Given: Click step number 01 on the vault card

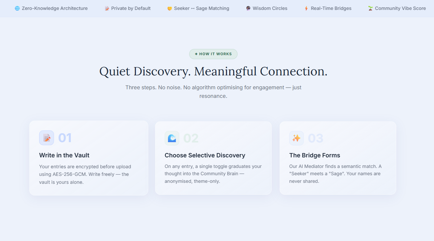Looking at the screenshot, I should point(65,138).
